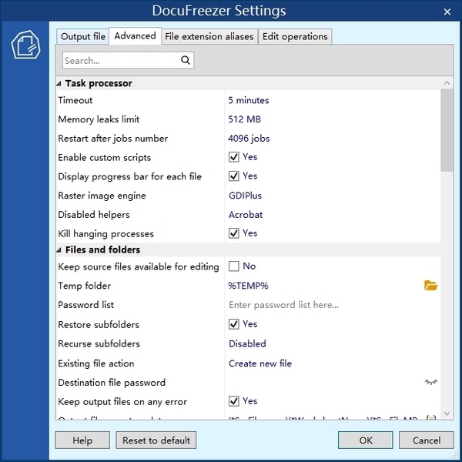
Task: Switch to the Output file tab
Action: 83,36
